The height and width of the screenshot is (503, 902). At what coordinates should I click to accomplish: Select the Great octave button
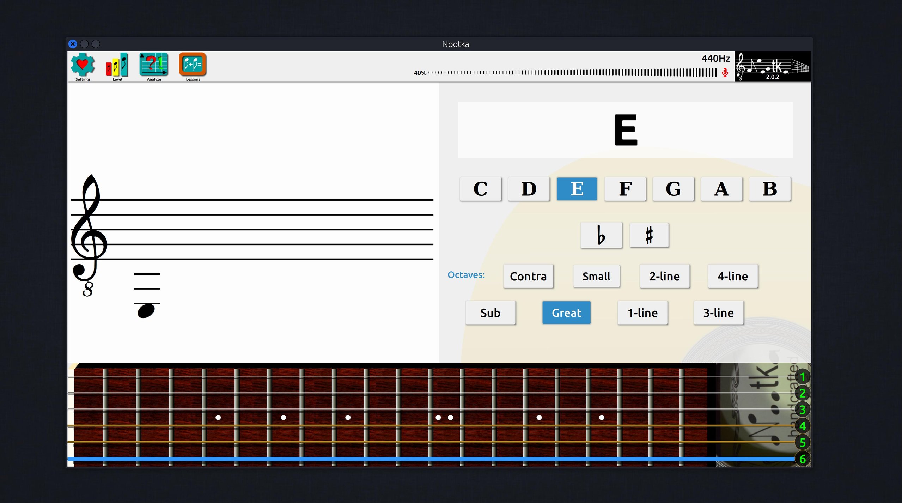pyautogui.click(x=566, y=313)
